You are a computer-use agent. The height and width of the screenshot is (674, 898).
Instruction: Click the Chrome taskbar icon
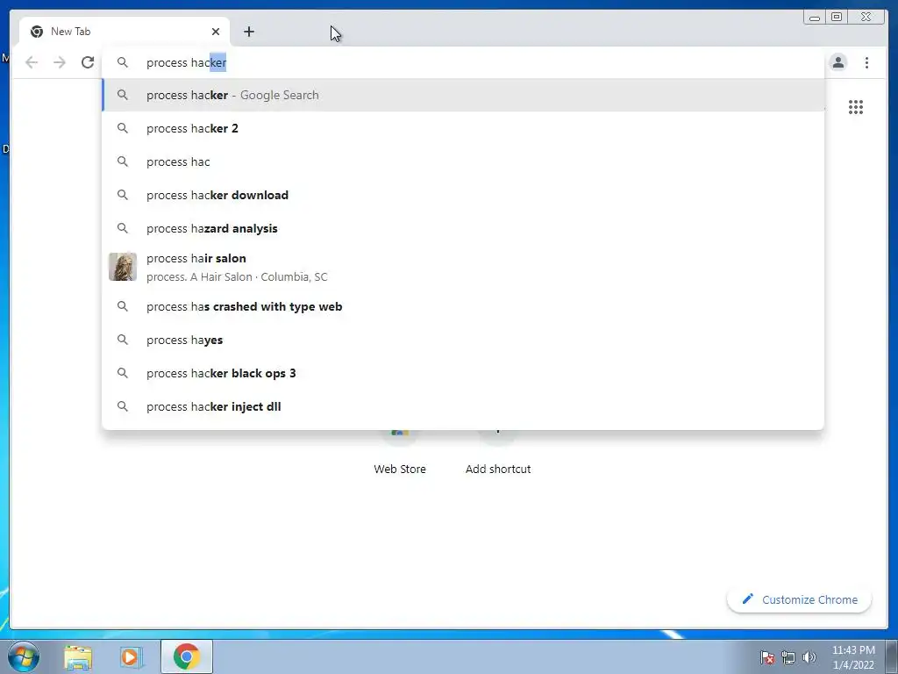coord(187,656)
